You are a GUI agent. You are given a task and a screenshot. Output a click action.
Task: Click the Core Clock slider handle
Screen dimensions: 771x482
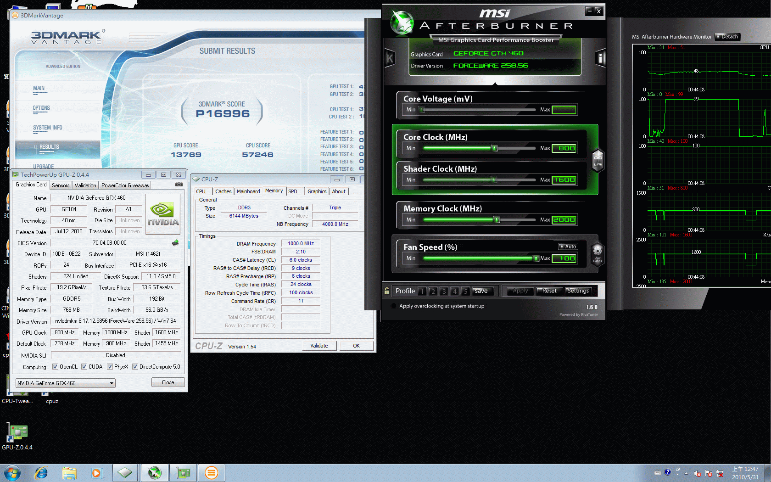click(x=494, y=148)
